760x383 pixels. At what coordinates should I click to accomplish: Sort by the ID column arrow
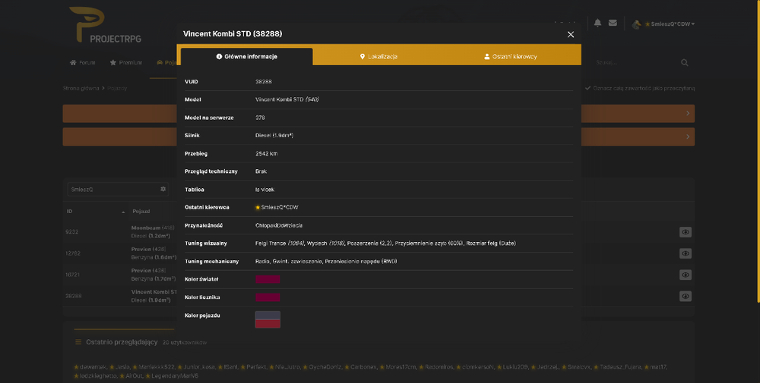pyautogui.click(x=123, y=212)
